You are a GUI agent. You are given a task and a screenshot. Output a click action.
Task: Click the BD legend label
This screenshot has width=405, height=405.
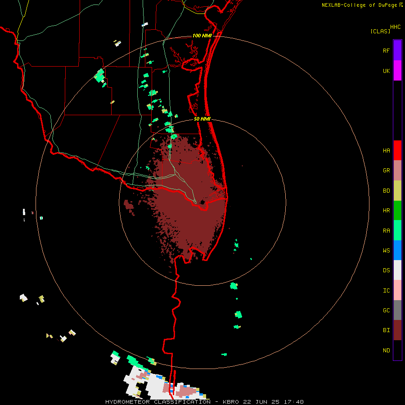pyautogui.click(x=386, y=191)
